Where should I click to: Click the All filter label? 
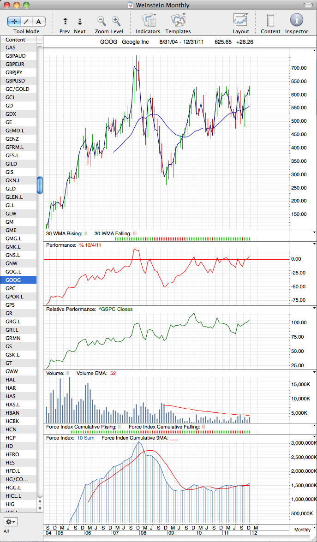click(6, 531)
